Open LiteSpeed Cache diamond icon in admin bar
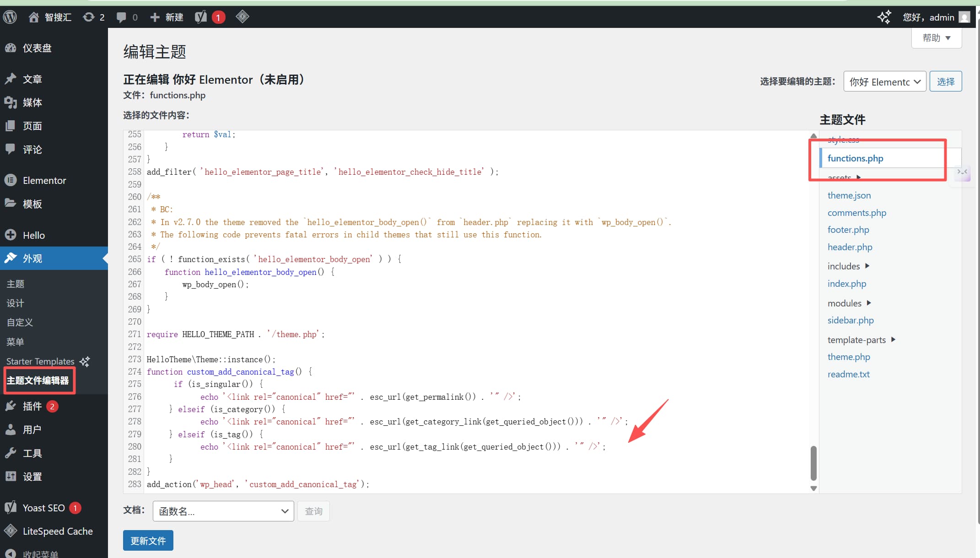 [242, 17]
